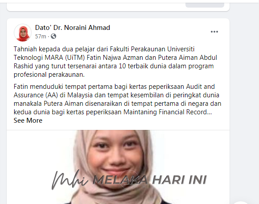The height and width of the screenshot is (204, 259).
Task: Click the cursive Mhi logo on photo
Action: coord(70,180)
